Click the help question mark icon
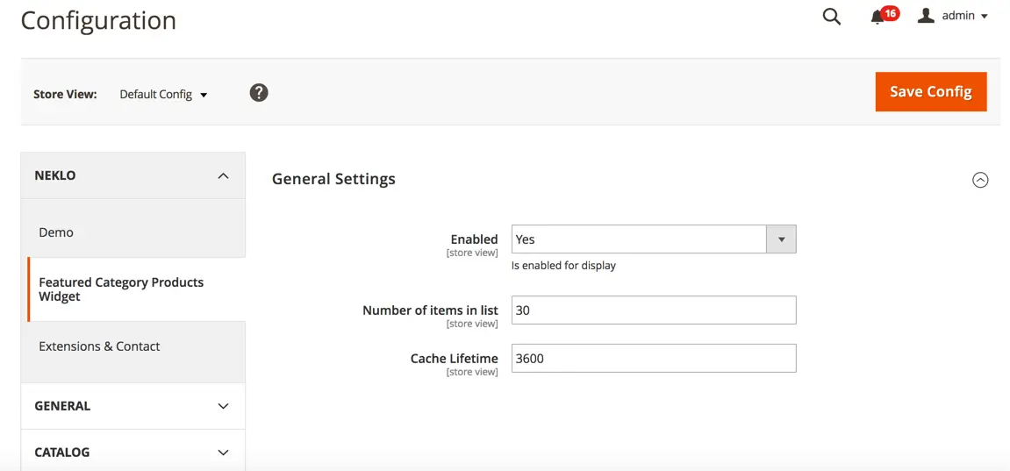Viewport: 1010px width, 471px height. (258, 93)
